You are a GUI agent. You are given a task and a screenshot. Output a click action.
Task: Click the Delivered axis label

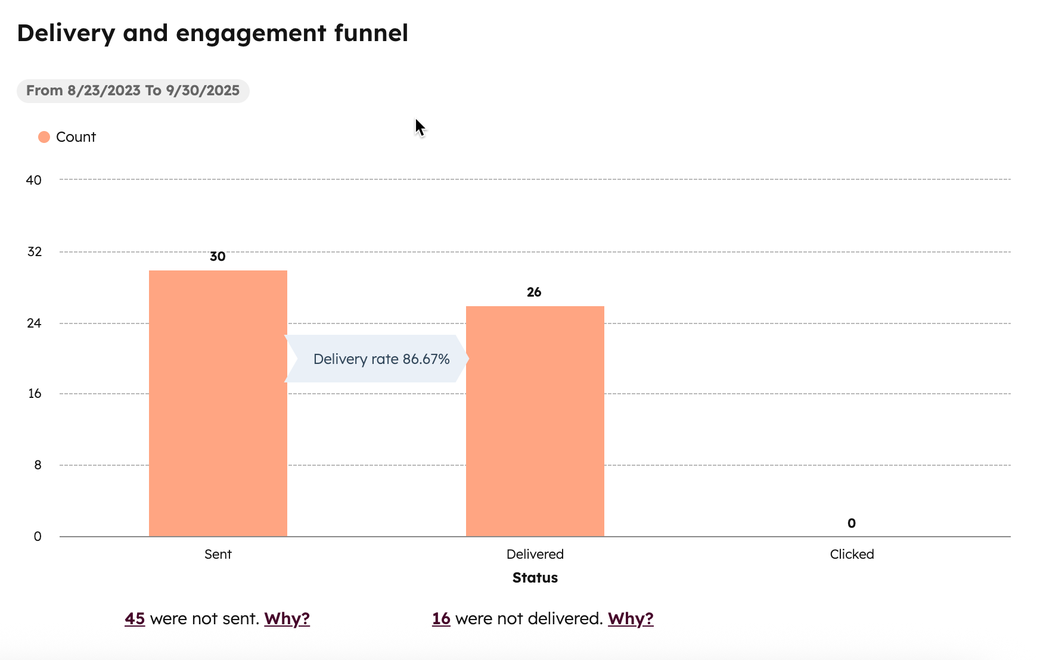coord(535,554)
